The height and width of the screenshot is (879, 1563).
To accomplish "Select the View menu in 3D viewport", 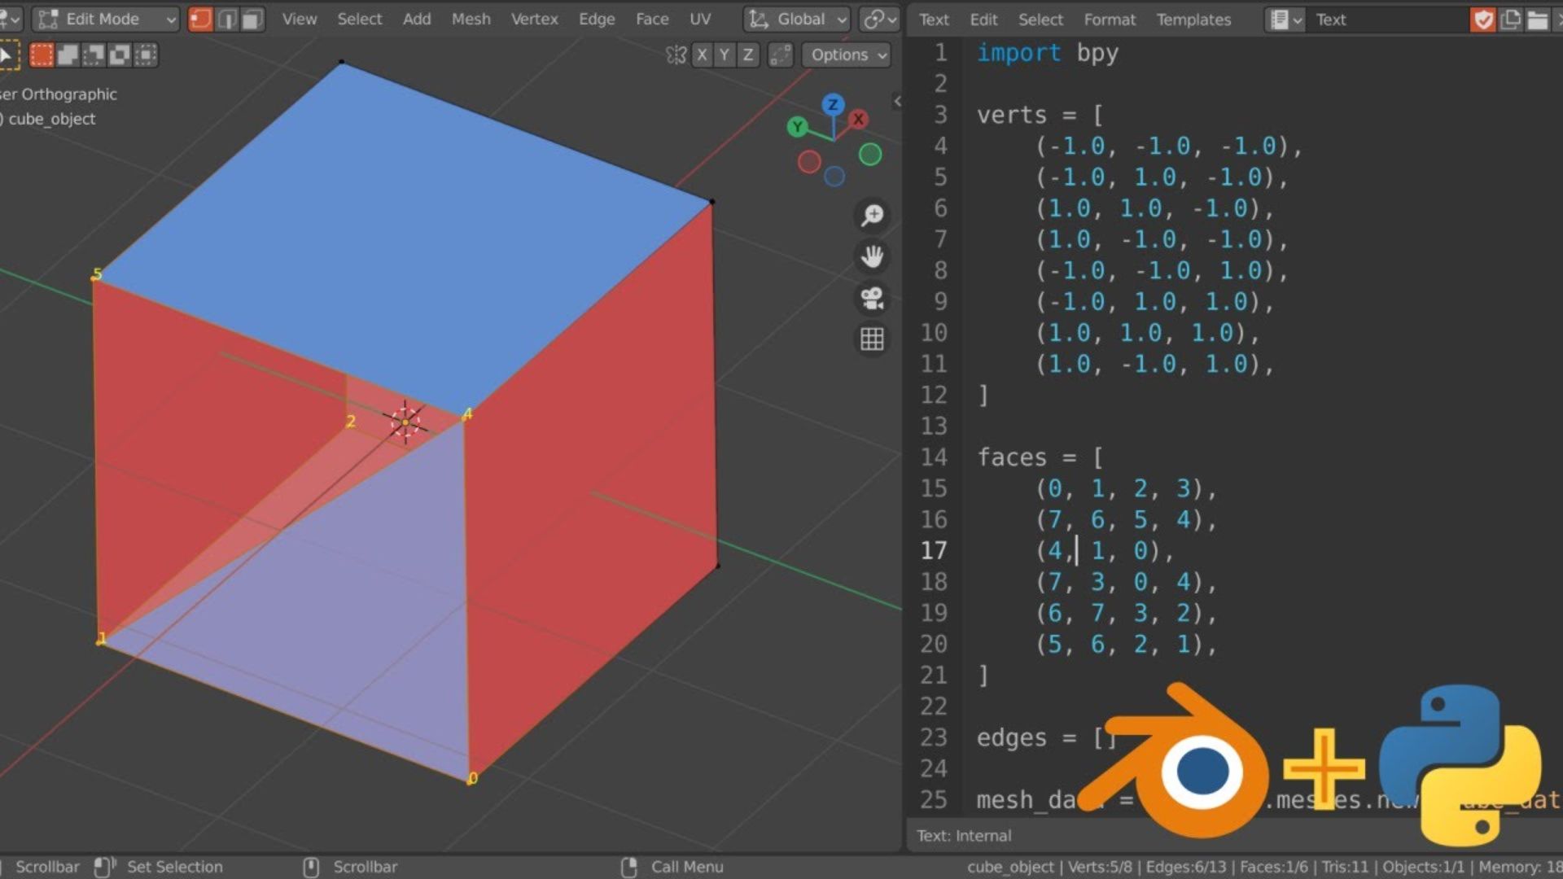I will (299, 20).
